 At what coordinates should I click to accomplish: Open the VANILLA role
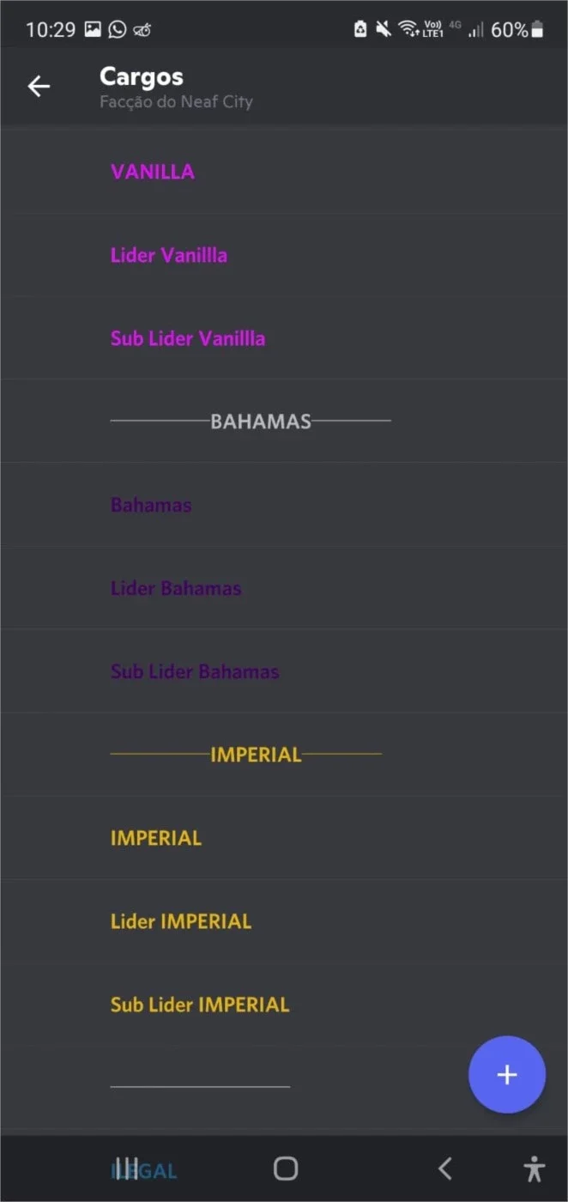coord(284,172)
